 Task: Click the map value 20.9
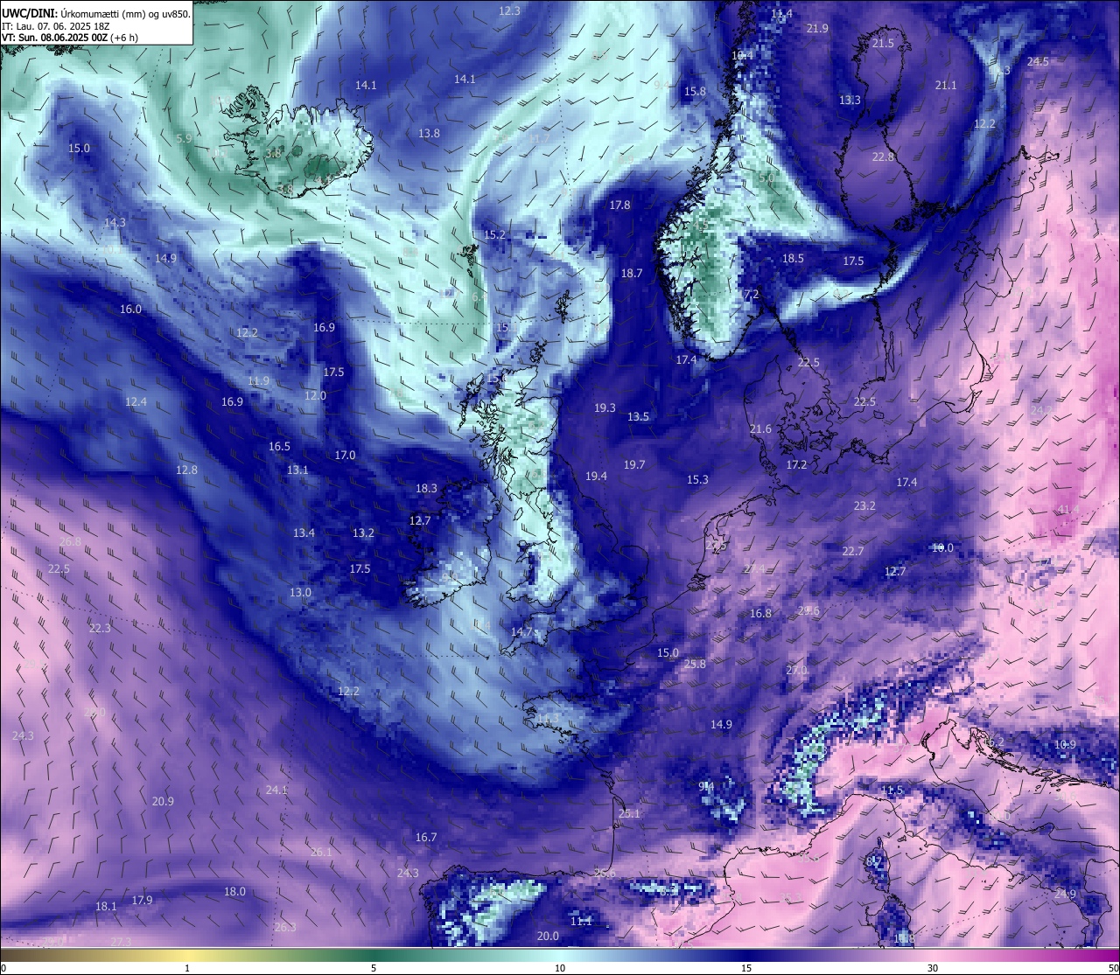[x=163, y=801]
